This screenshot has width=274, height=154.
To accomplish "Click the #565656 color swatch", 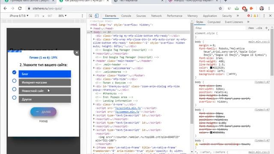I will [x=211, y=133].
